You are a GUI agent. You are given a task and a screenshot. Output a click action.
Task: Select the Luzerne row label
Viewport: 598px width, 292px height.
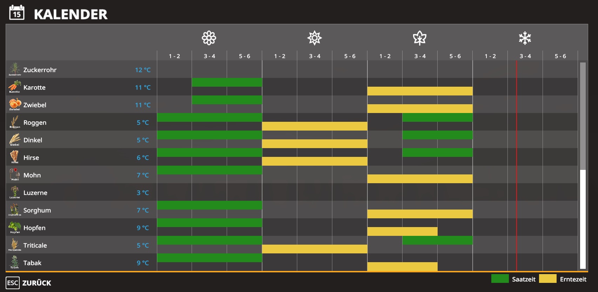(x=35, y=193)
